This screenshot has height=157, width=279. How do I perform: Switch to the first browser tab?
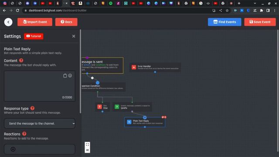(5, 3)
